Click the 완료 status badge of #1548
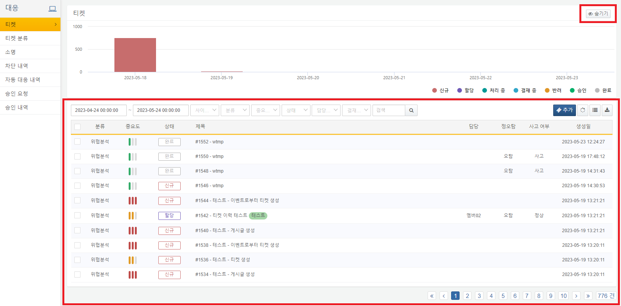Screen dimensions: 621x306 click(170, 171)
